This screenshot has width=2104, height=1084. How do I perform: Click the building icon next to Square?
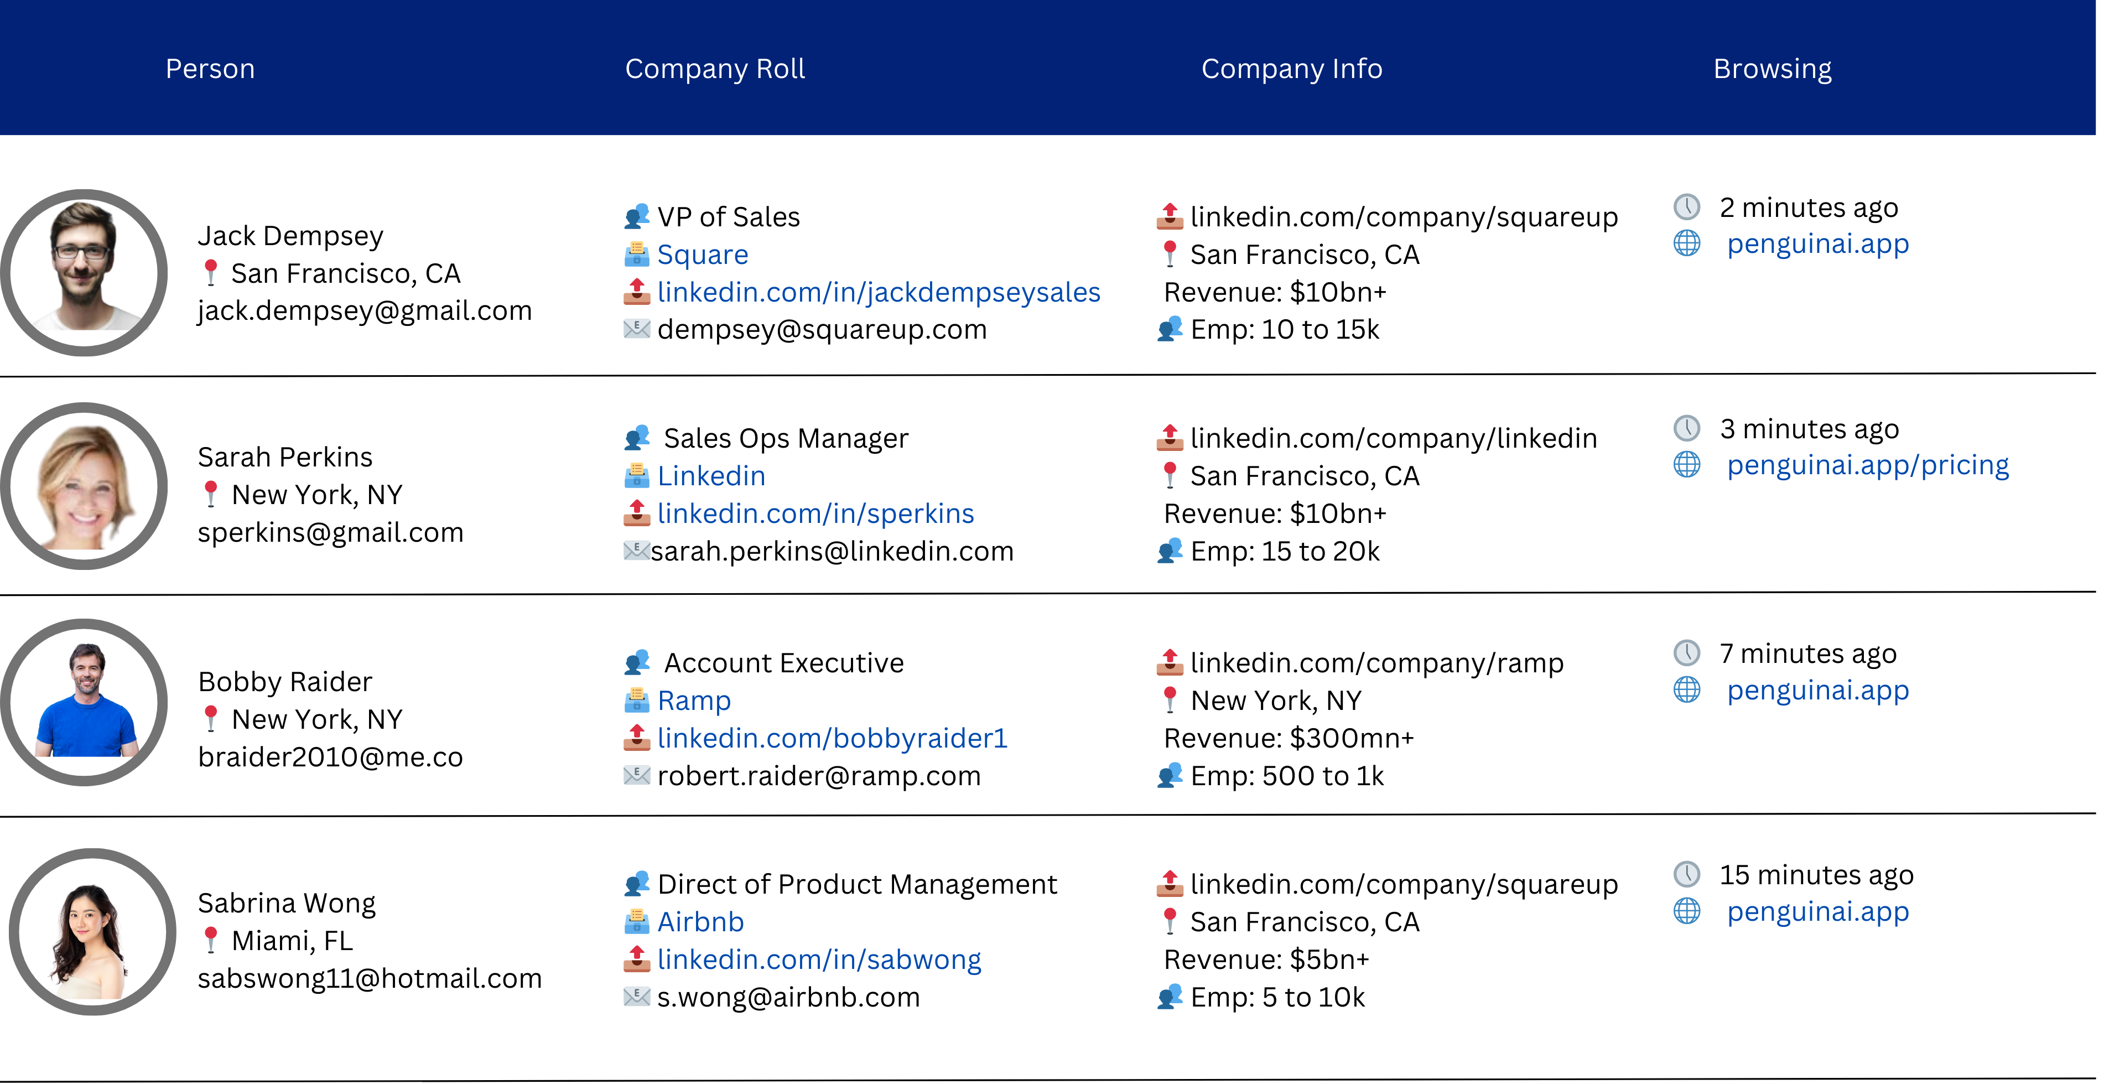click(x=637, y=255)
